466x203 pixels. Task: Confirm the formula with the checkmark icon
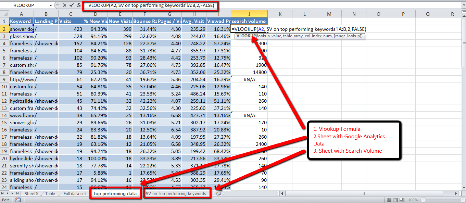tap(71, 5)
